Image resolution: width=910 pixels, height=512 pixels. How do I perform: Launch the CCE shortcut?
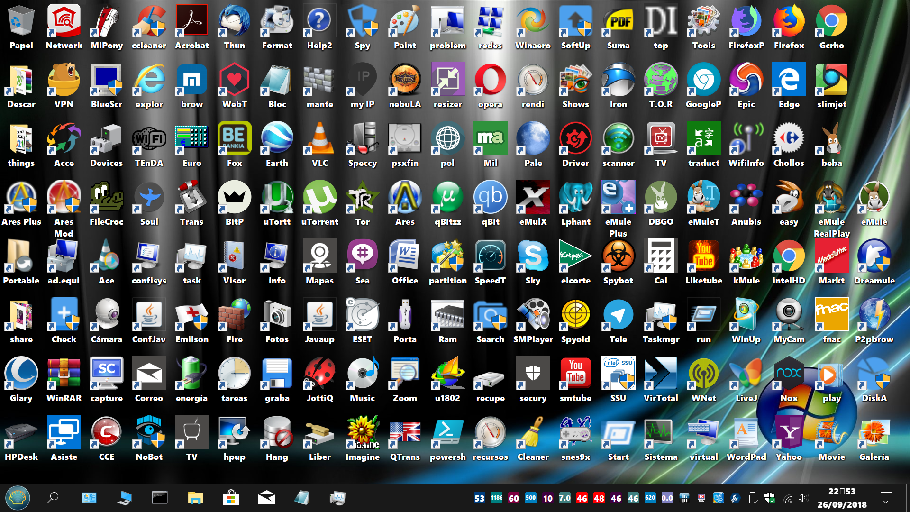[x=107, y=439]
